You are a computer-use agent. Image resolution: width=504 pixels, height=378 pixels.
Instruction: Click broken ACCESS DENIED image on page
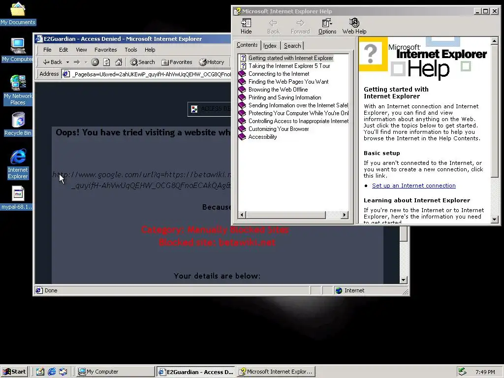click(209, 109)
